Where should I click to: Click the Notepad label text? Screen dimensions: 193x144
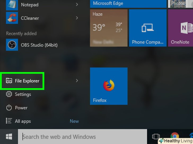[x=30, y=5]
